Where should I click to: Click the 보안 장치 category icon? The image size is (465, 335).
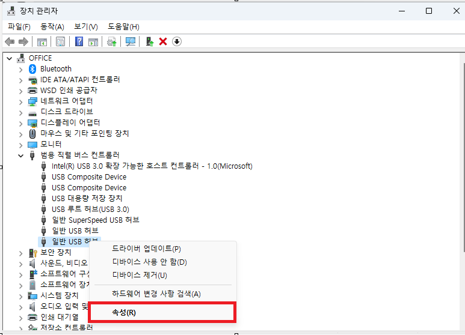(32, 253)
